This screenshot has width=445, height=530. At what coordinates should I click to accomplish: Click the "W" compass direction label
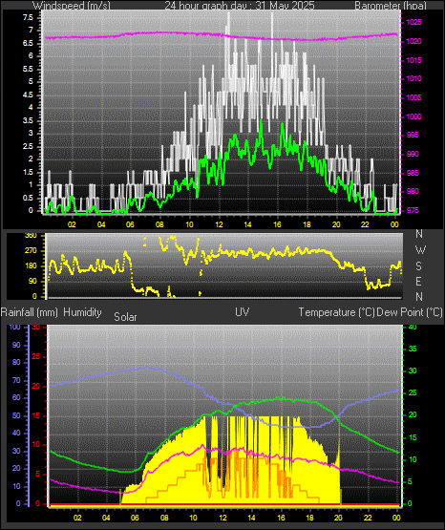click(420, 250)
